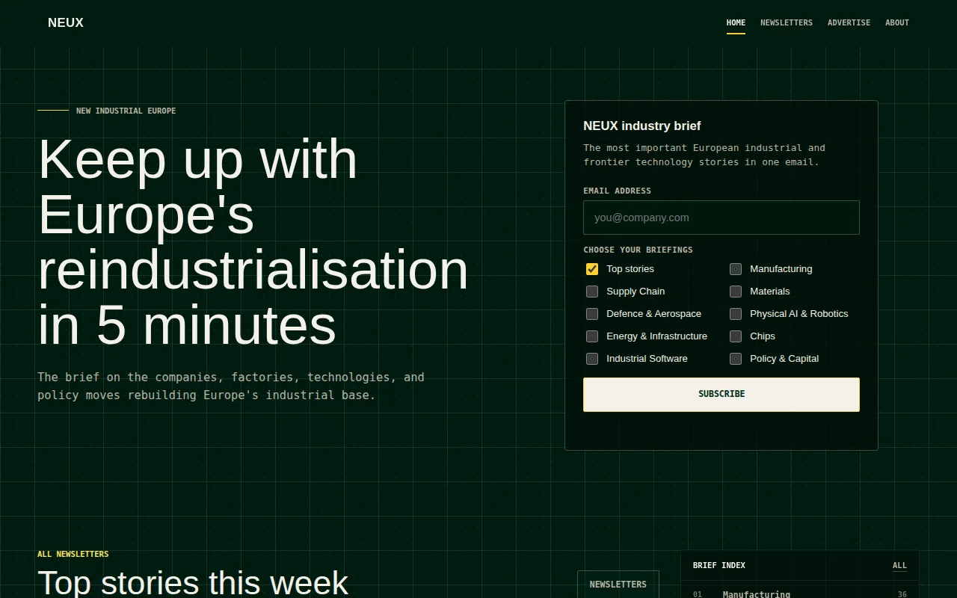Image resolution: width=957 pixels, height=598 pixels.
Task: Click the "NEUX industry brief" title
Action: click(x=642, y=126)
